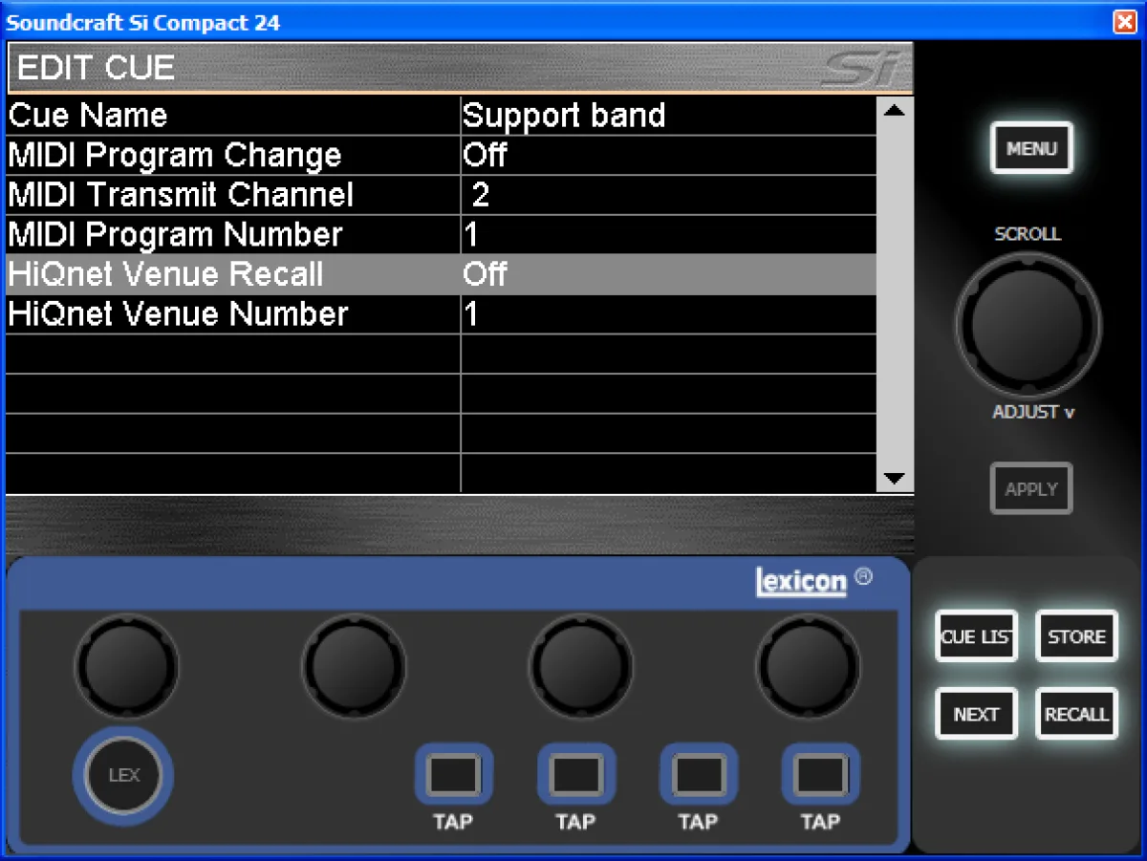Tap the third TAP button from the left
This screenshot has width=1147, height=861.
pos(698,774)
